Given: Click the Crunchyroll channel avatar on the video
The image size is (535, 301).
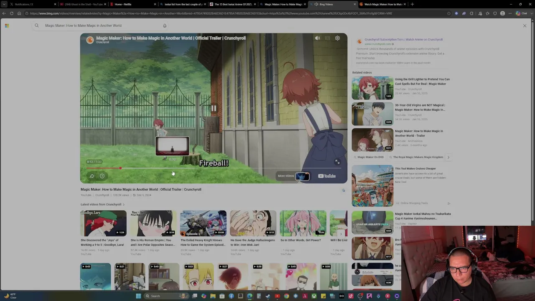Looking at the screenshot, I should tap(90, 40).
